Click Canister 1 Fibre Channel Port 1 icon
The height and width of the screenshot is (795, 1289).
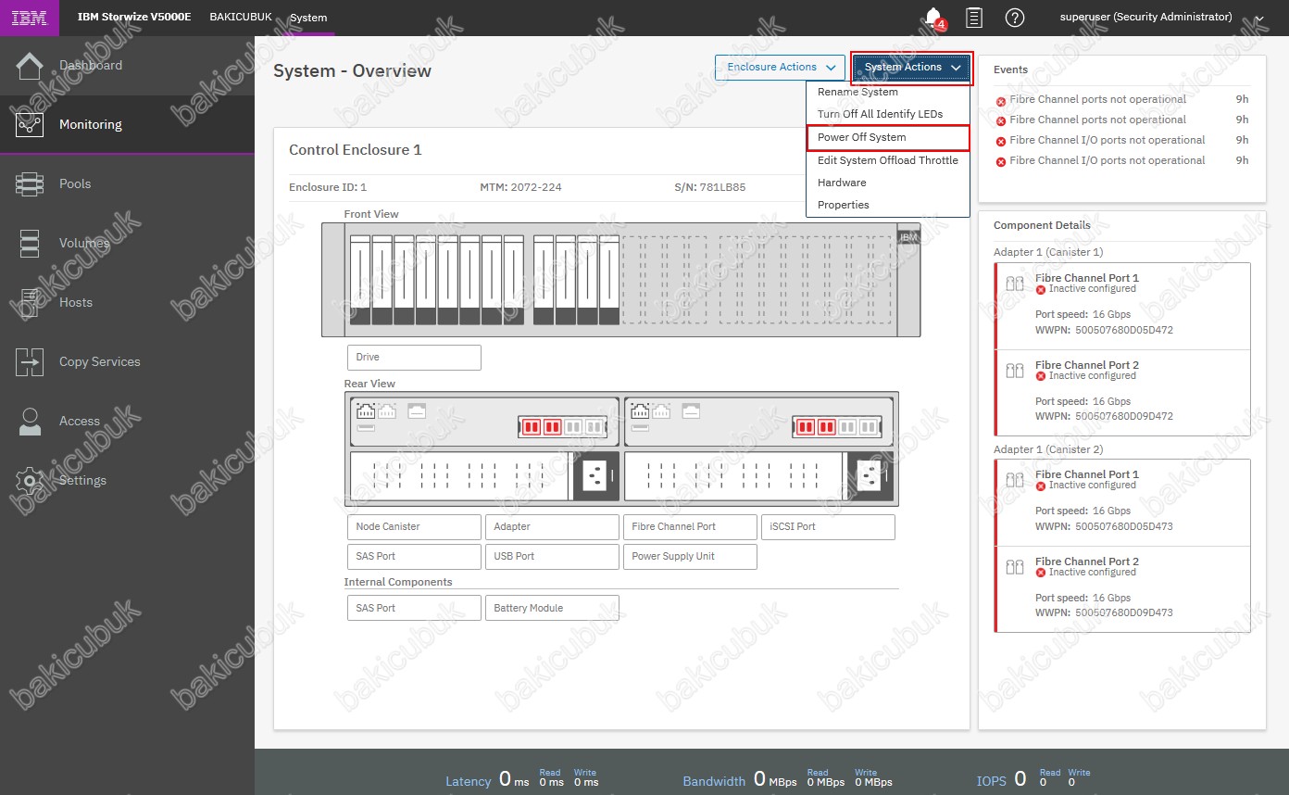1015,284
